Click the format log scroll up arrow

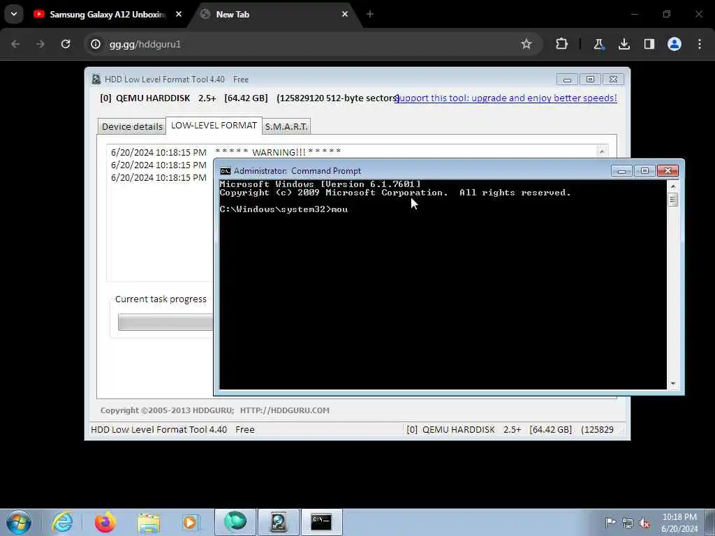pos(602,151)
